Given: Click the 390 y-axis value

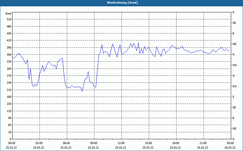Looking at the screenshot, I should (x=9, y=48).
